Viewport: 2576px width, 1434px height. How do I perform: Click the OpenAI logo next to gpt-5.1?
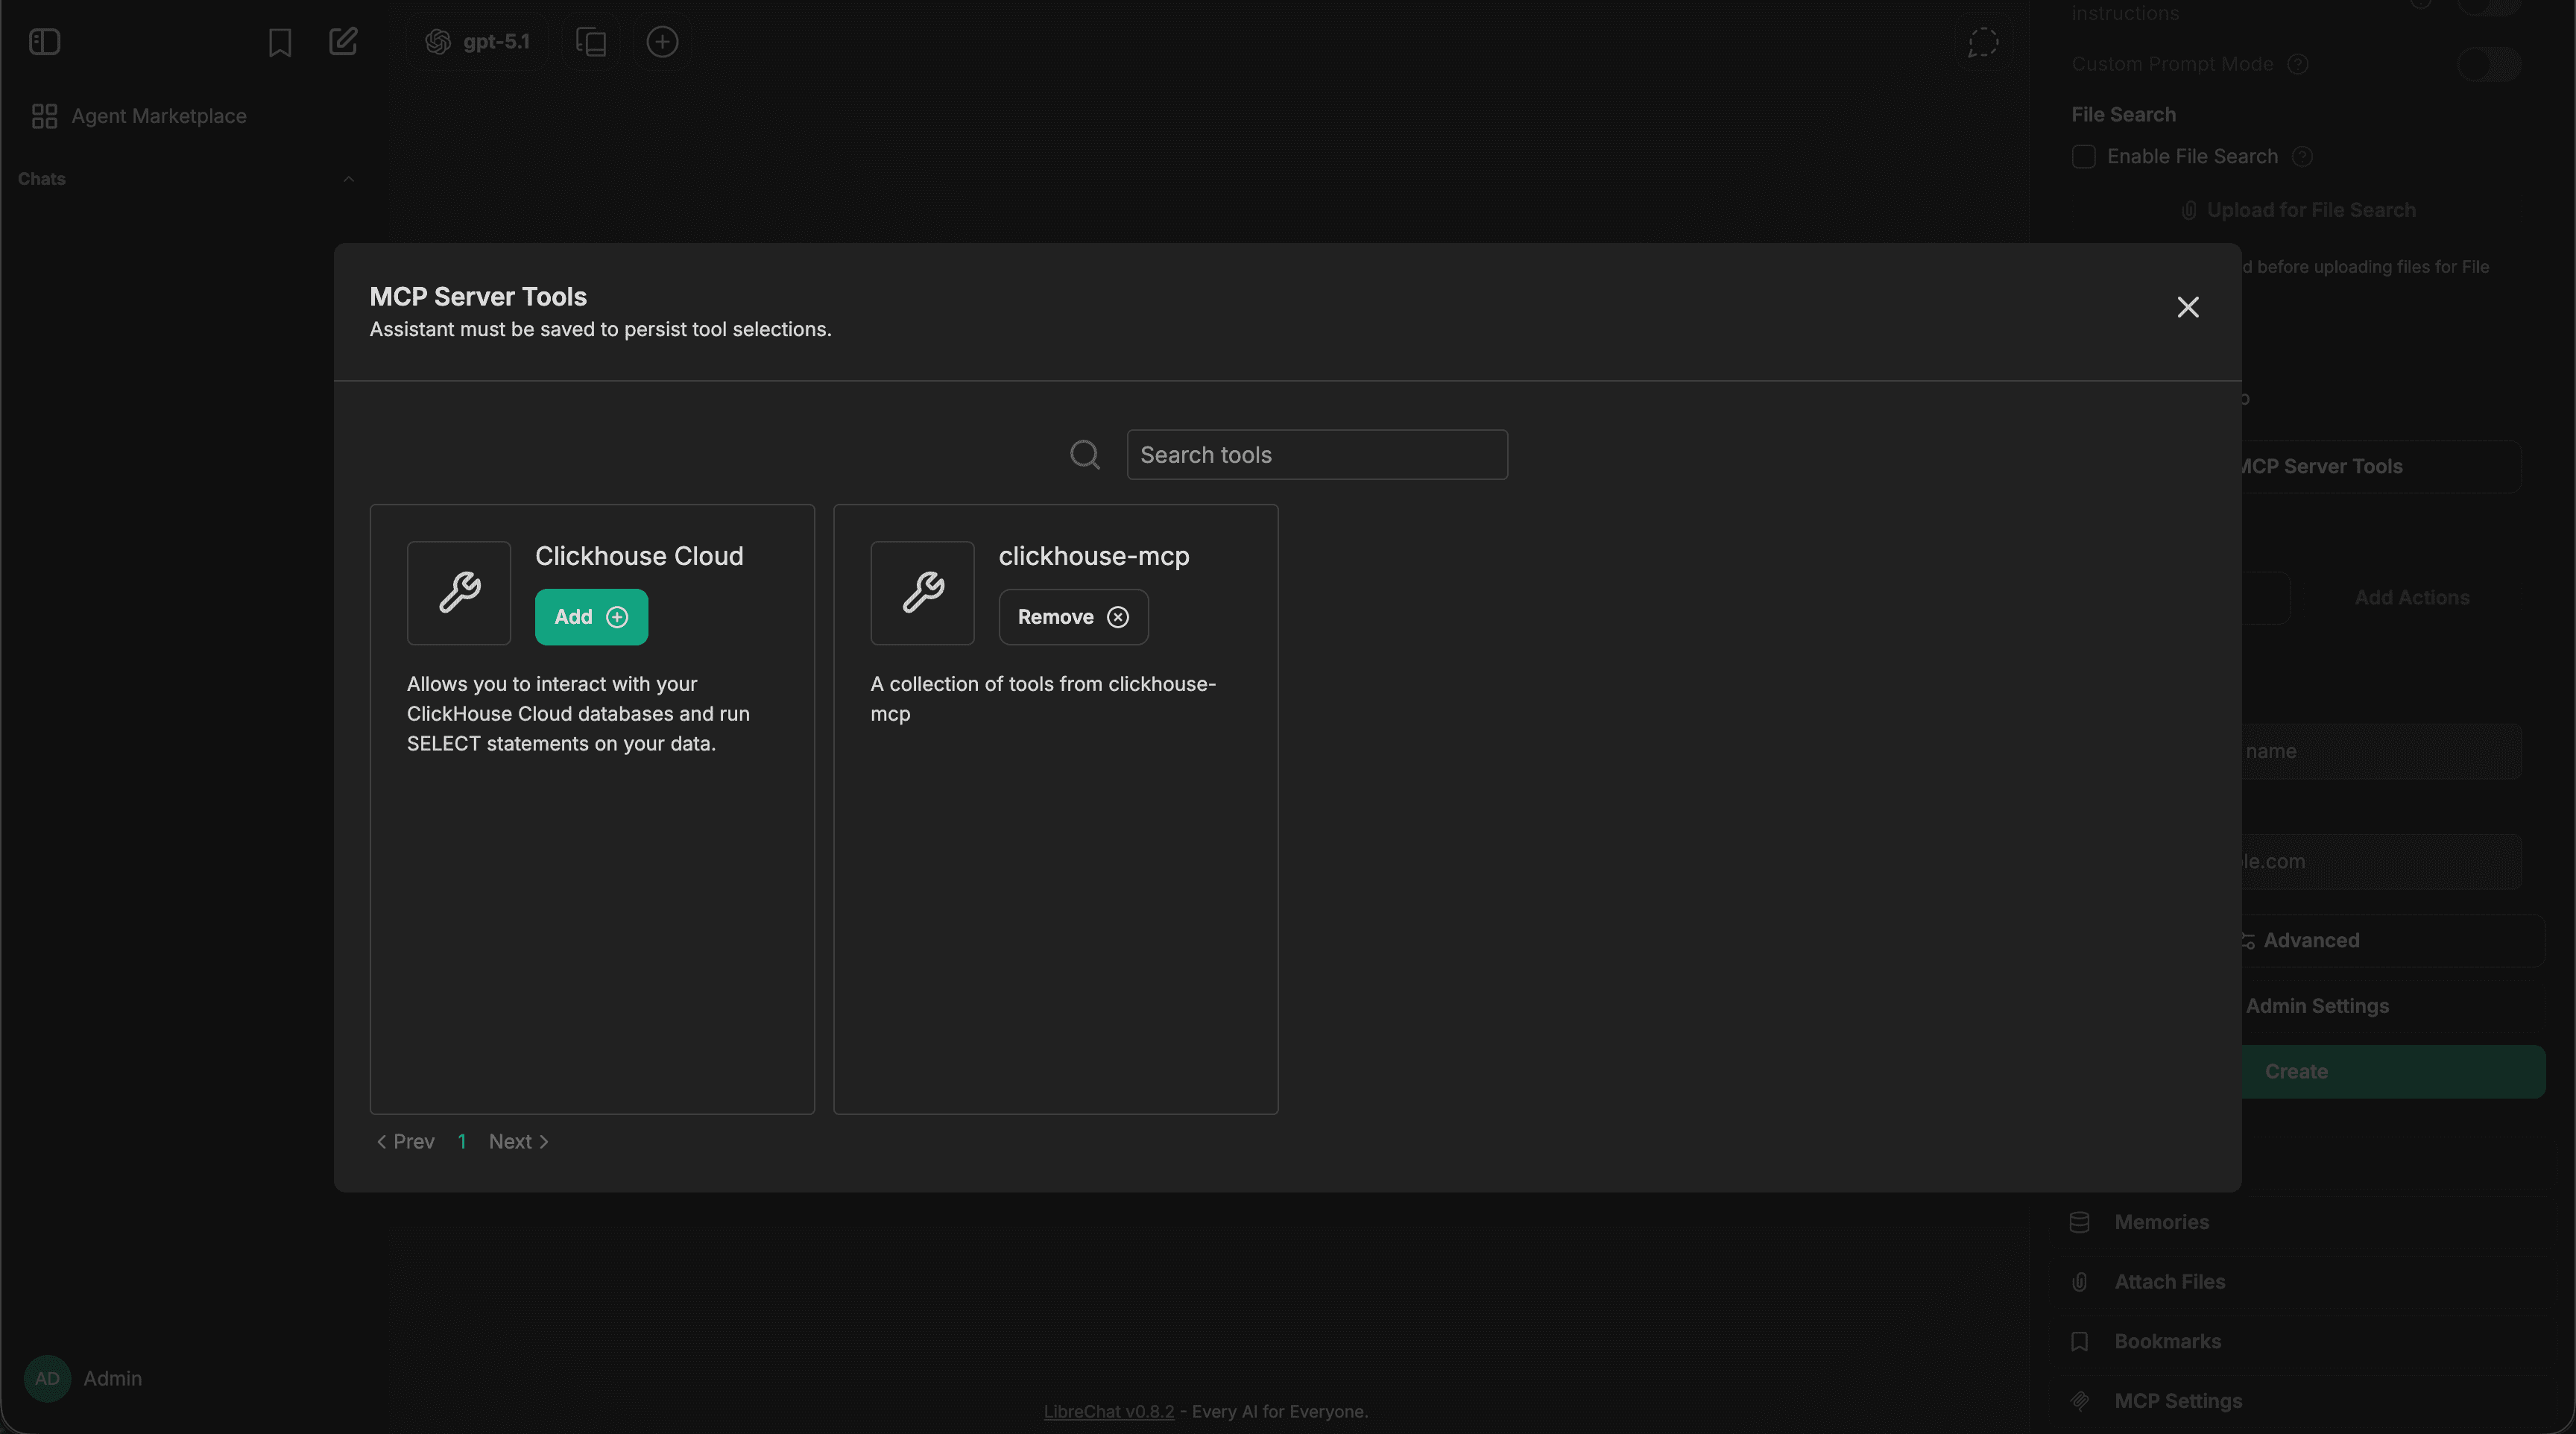coord(437,41)
